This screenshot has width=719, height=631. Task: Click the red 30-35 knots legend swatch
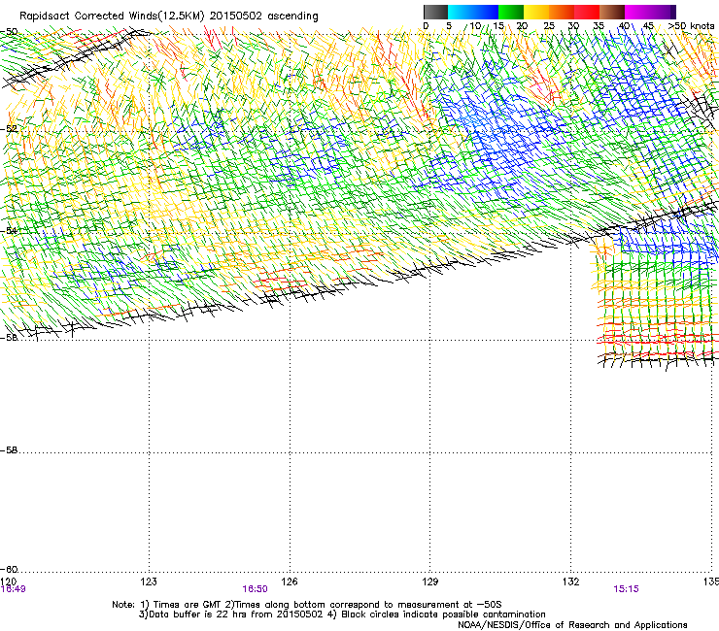coord(587,12)
